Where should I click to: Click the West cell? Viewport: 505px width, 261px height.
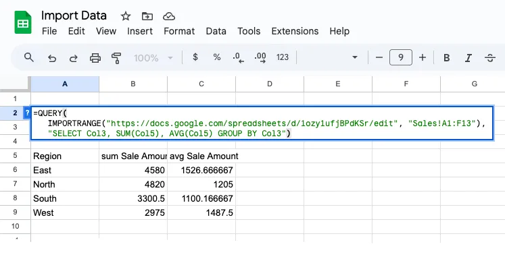click(65, 212)
